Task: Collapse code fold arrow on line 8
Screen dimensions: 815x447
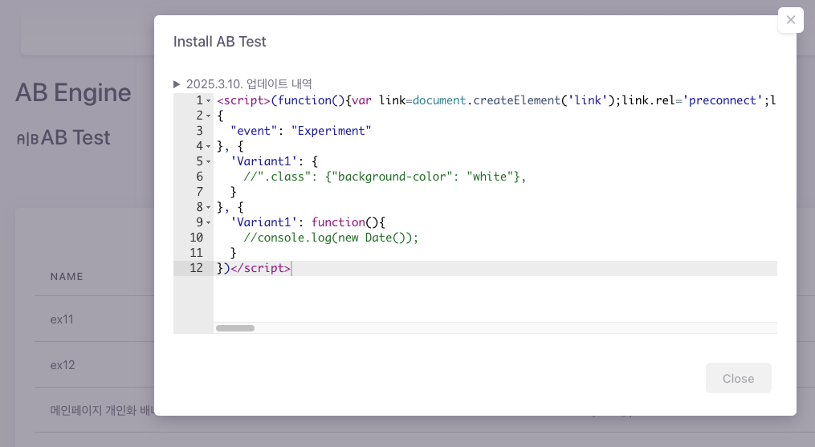Action: [209, 207]
